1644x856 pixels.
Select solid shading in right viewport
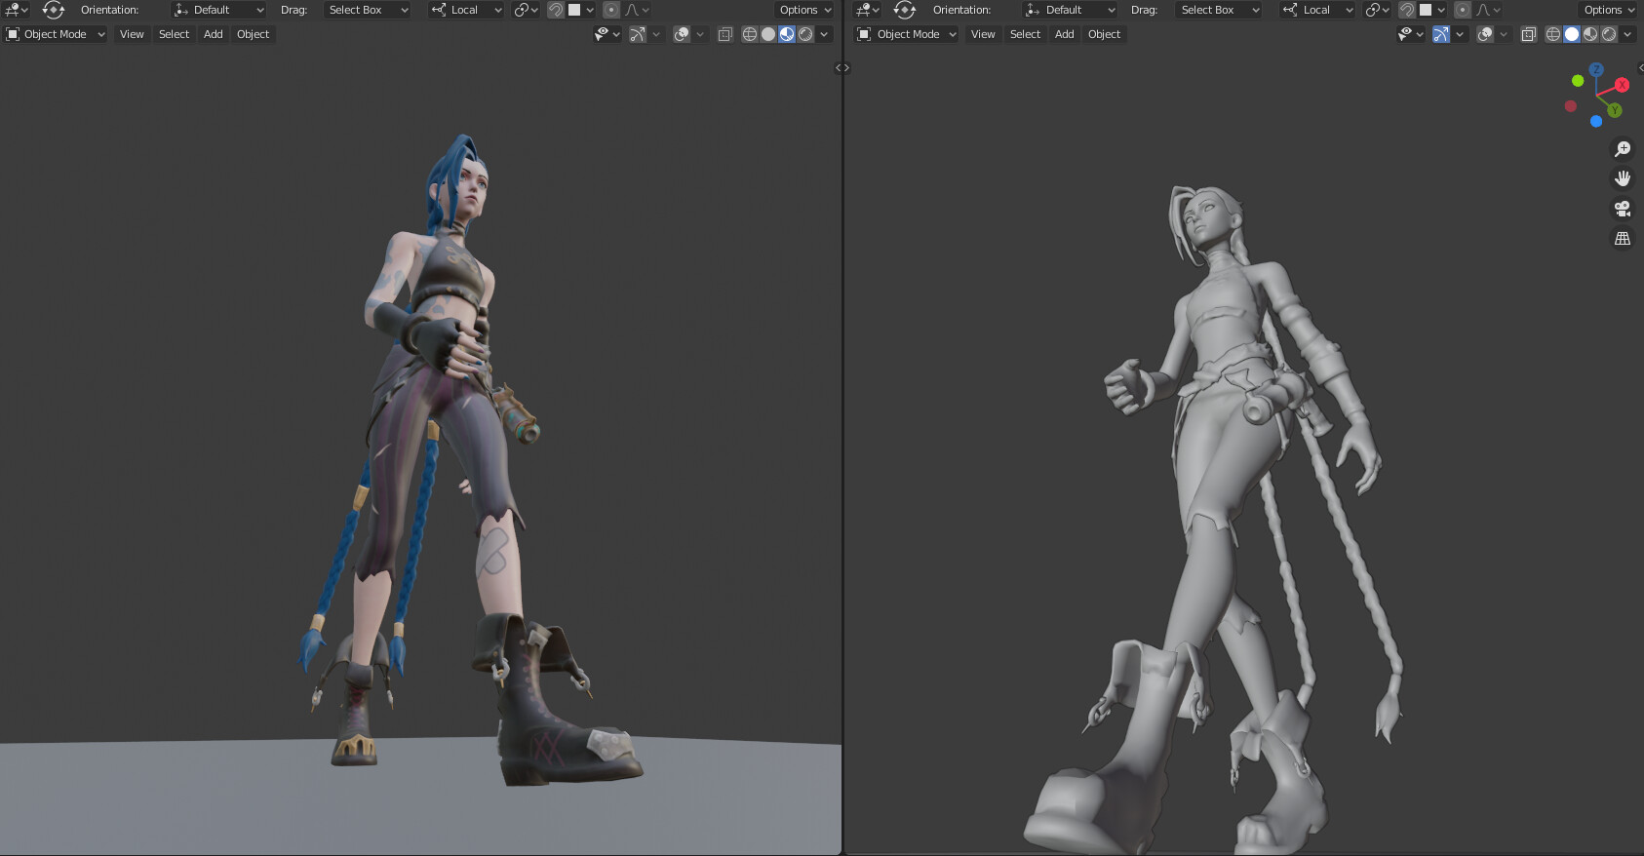tap(1572, 34)
